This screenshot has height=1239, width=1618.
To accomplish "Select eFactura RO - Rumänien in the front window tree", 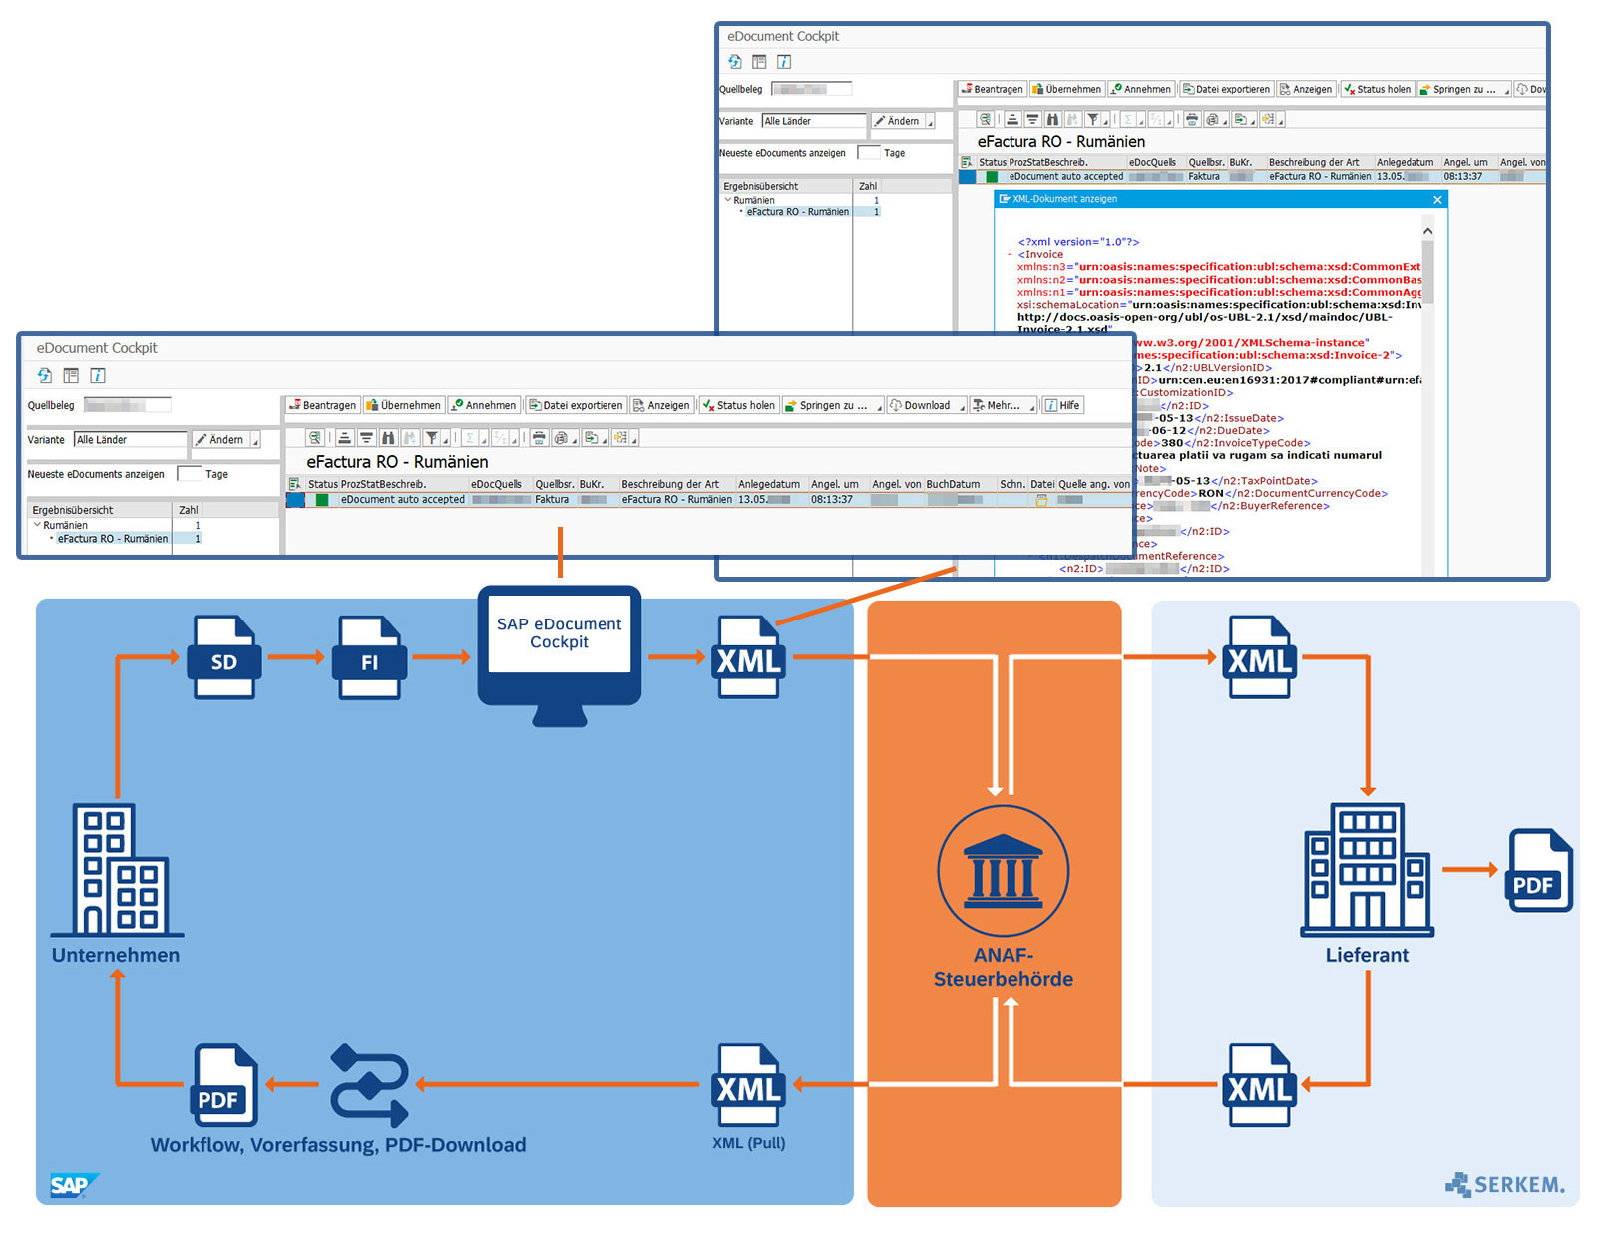I will click(x=112, y=539).
